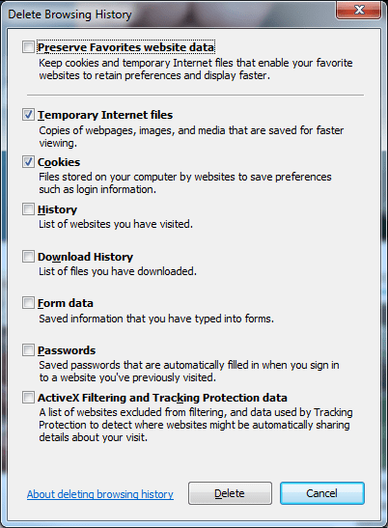
Task: Click the Passwords label text
Action: [x=67, y=350]
